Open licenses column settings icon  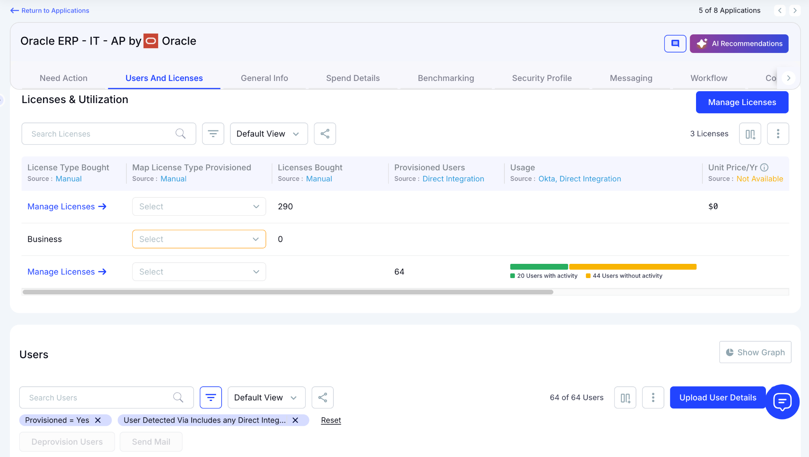750,134
